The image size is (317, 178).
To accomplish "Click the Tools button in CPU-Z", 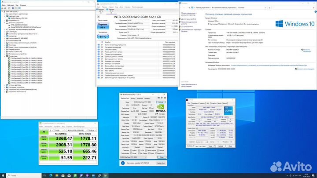I will 211,146.
